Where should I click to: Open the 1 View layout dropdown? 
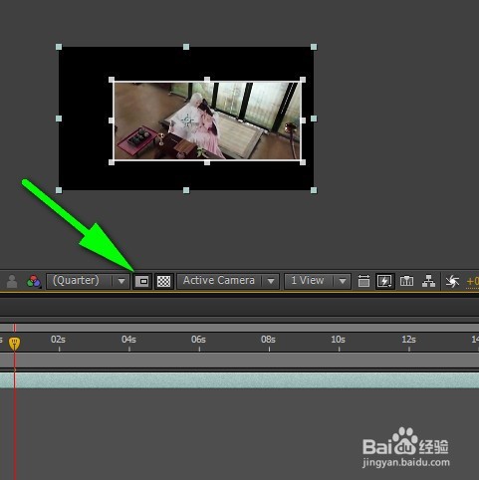click(318, 281)
